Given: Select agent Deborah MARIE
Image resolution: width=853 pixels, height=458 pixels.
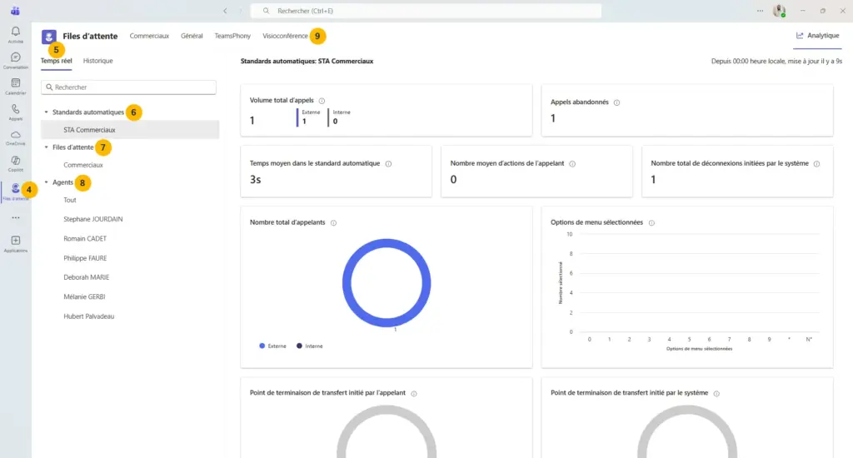Looking at the screenshot, I should coord(86,277).
